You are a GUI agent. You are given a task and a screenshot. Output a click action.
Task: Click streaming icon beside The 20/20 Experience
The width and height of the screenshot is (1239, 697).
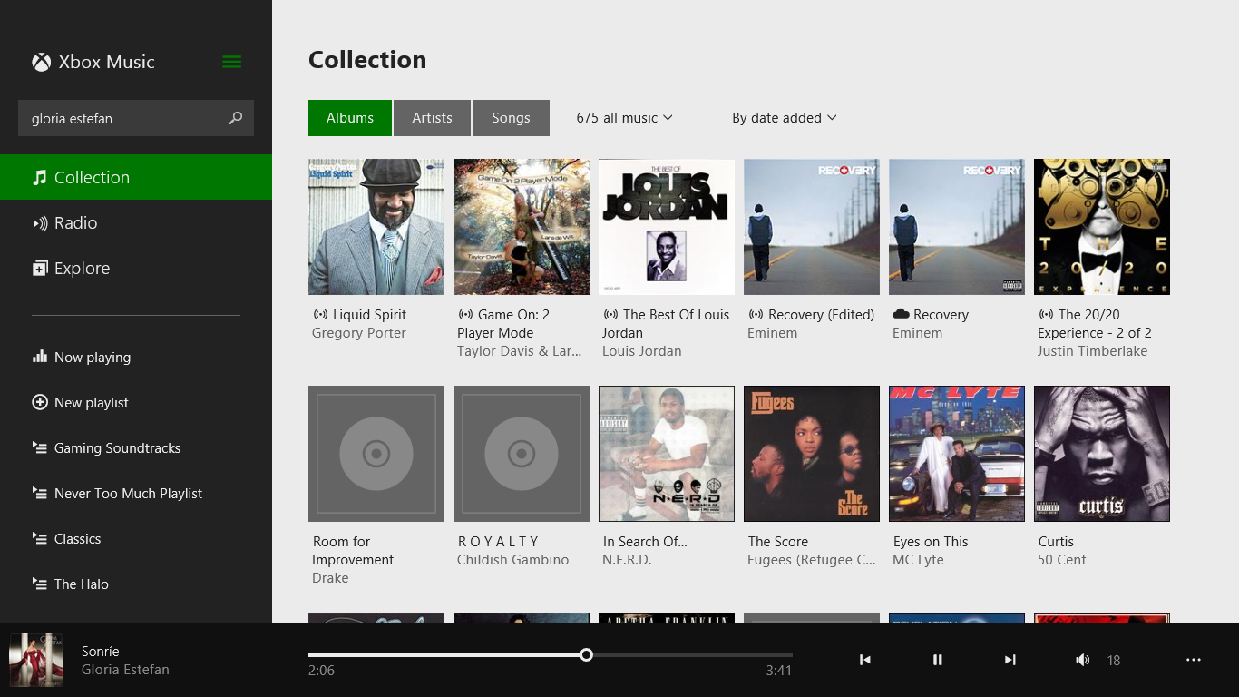click(x=1045, y=314)
